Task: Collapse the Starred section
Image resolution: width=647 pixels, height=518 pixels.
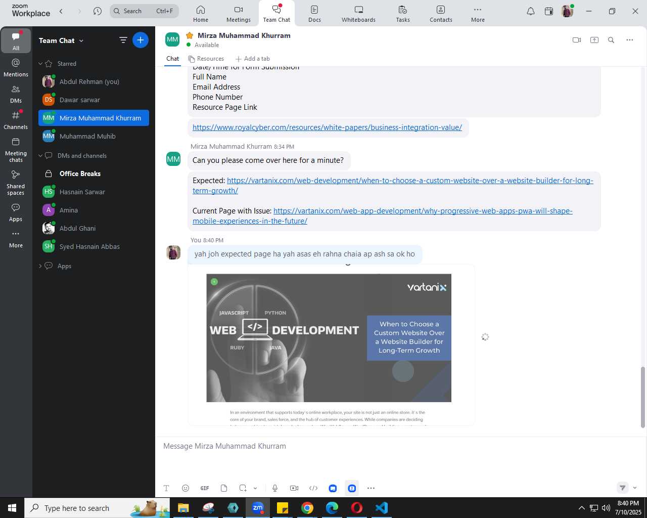Action: pyautogui.click(x=41, y=64)
